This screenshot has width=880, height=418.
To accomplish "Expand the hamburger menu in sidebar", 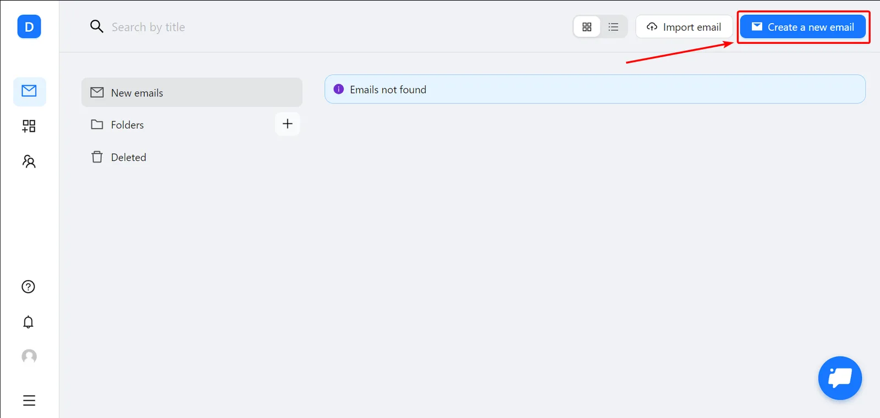I will point(29,400).
